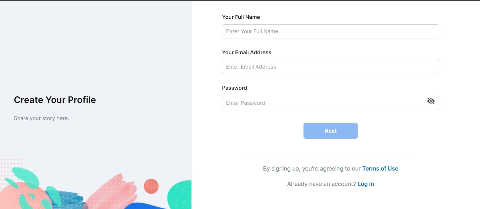Click the "Your Email Address" label
480x209 pixels.
(x=246, y=53)
